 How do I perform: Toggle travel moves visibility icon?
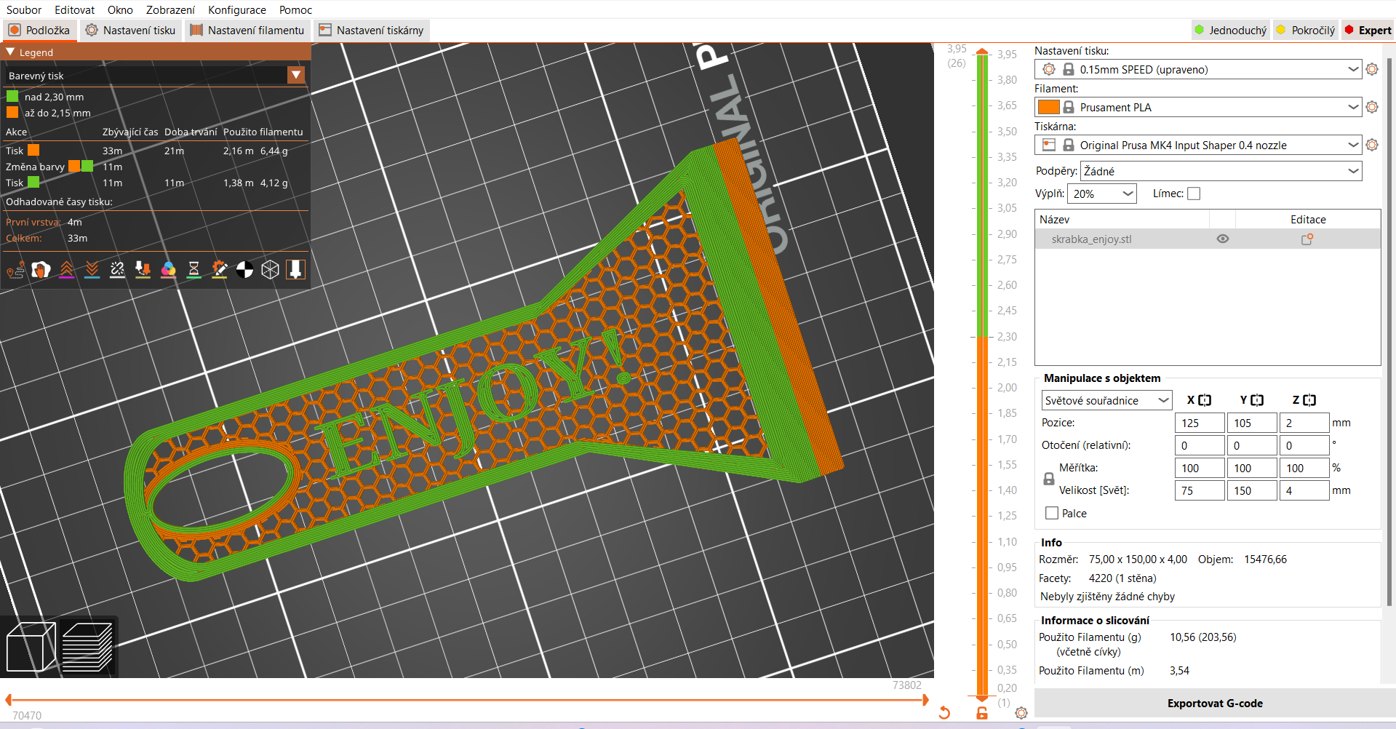click(x=15, y=270)
